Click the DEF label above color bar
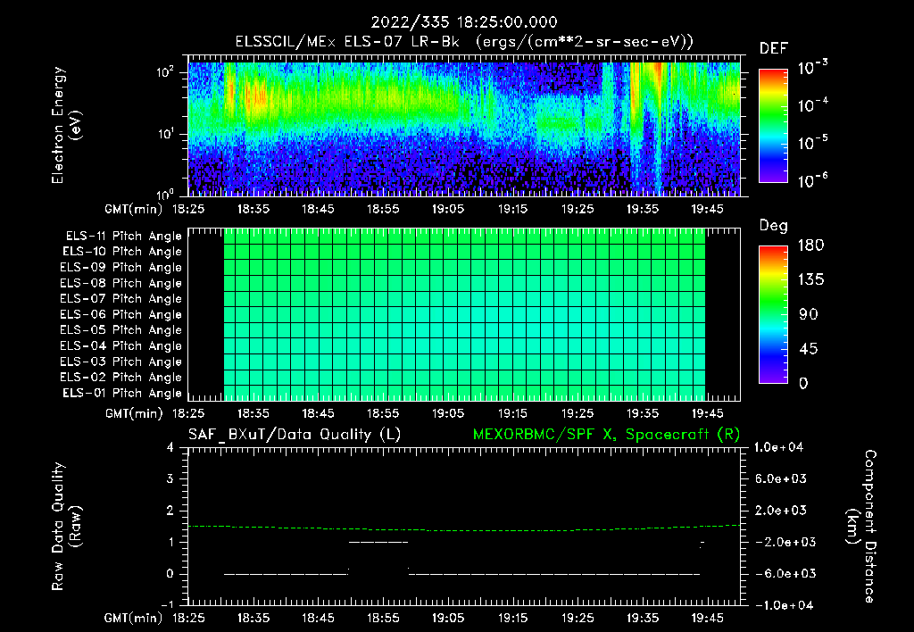The width and height of the screenshot is (914, 632). click(774, 48)
